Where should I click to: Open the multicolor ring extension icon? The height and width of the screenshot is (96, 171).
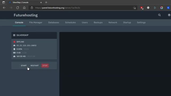click(162, 8)
